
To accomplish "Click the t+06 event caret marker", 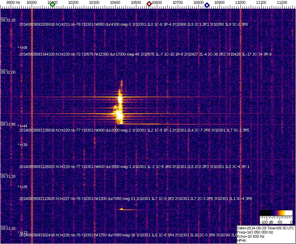I will click(x=23, y=48).
